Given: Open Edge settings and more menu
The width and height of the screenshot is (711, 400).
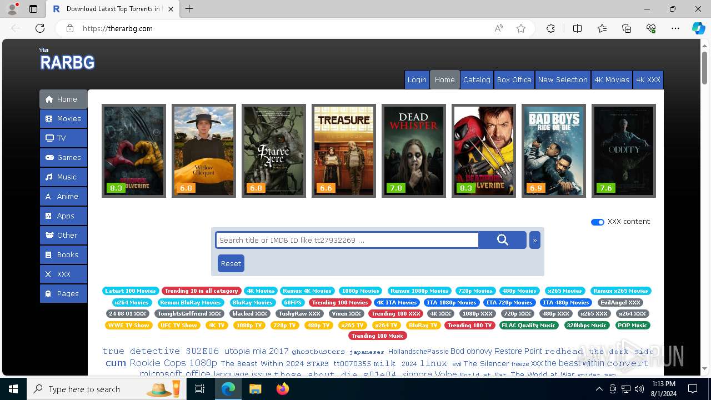Looking at the screenshot, I should (x=675, y=28).
